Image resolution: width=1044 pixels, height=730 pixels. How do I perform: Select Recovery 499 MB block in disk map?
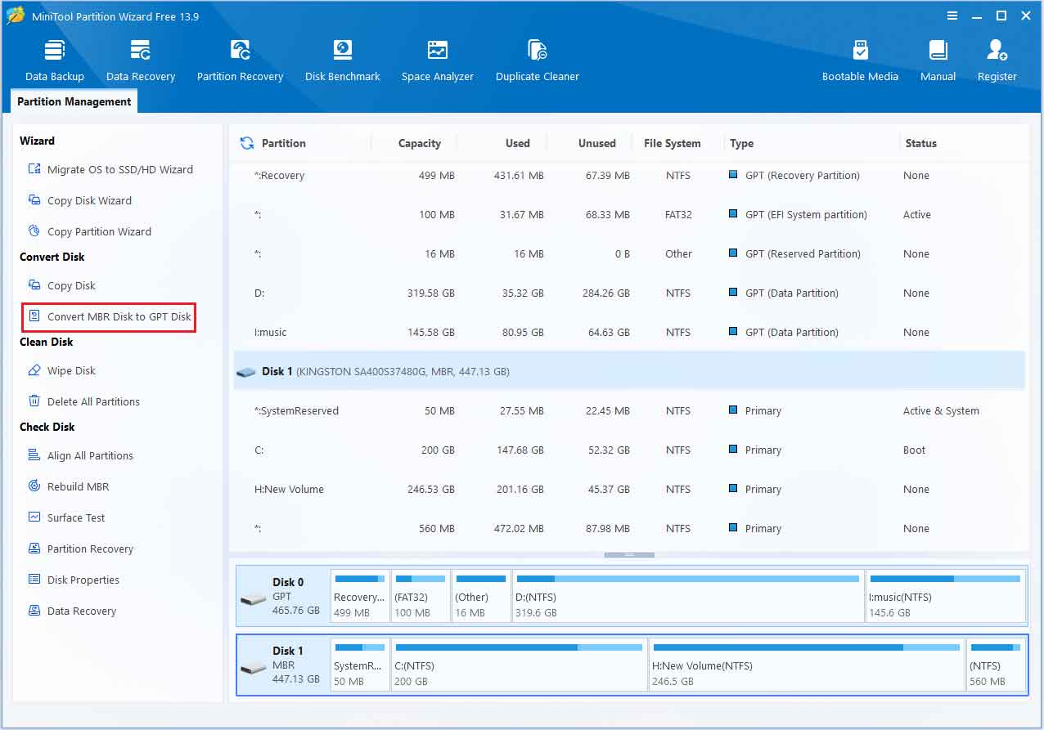[x=360, y=597]
